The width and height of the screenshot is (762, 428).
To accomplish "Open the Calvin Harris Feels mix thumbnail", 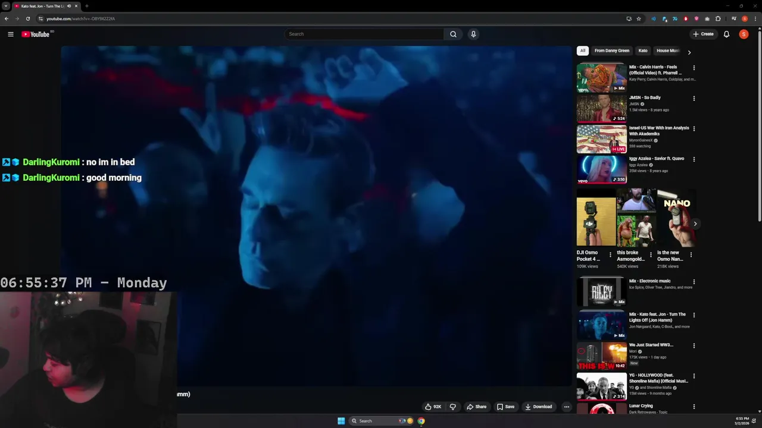I will (601, 77).
